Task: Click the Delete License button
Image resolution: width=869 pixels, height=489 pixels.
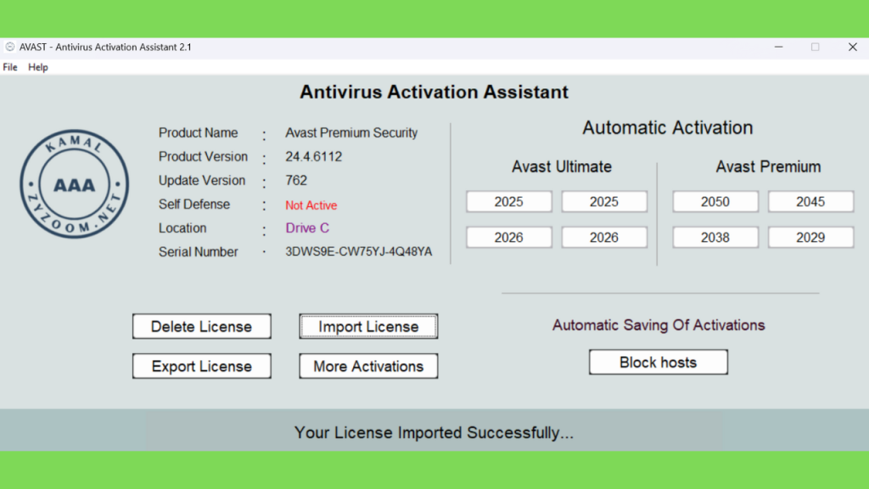Action: (x=202, y=327)
